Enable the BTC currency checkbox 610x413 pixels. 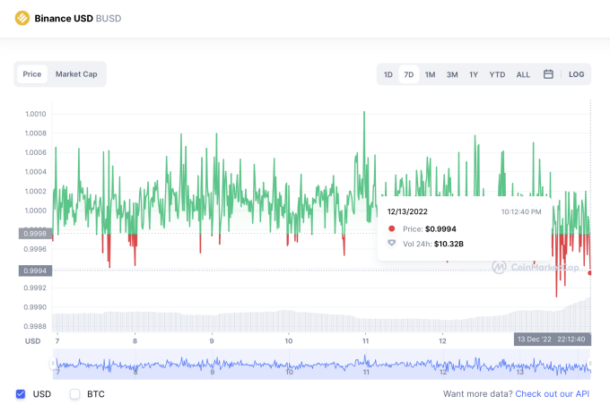(x=74, y=394)
